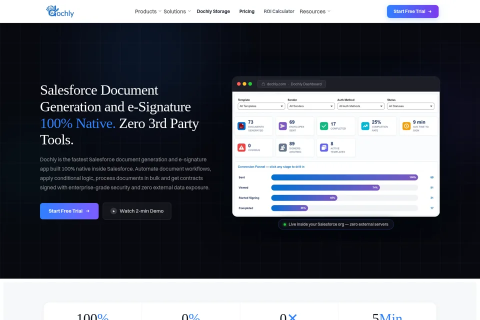
Task: Click the 89 Signers Awaiting card
Action: point(295,147)
